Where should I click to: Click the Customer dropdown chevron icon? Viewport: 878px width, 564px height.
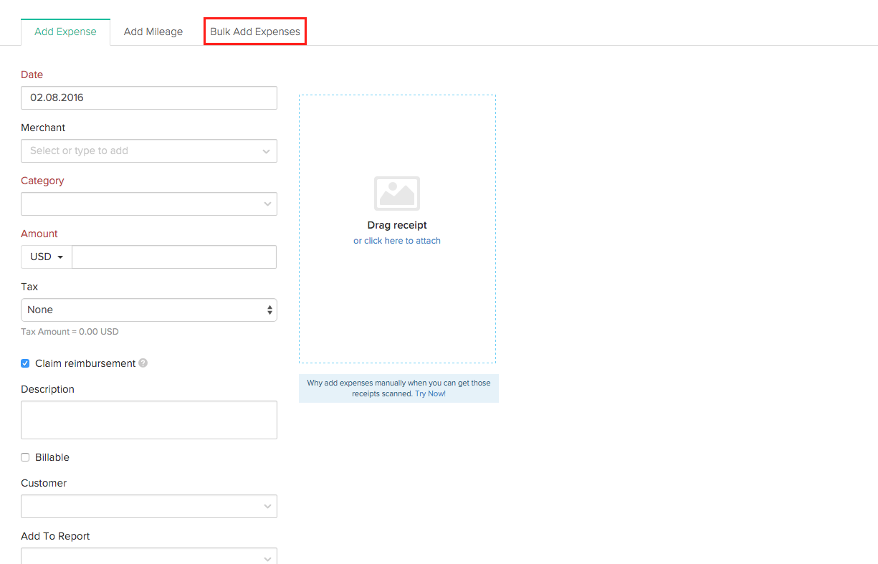[x=267, y=506]
